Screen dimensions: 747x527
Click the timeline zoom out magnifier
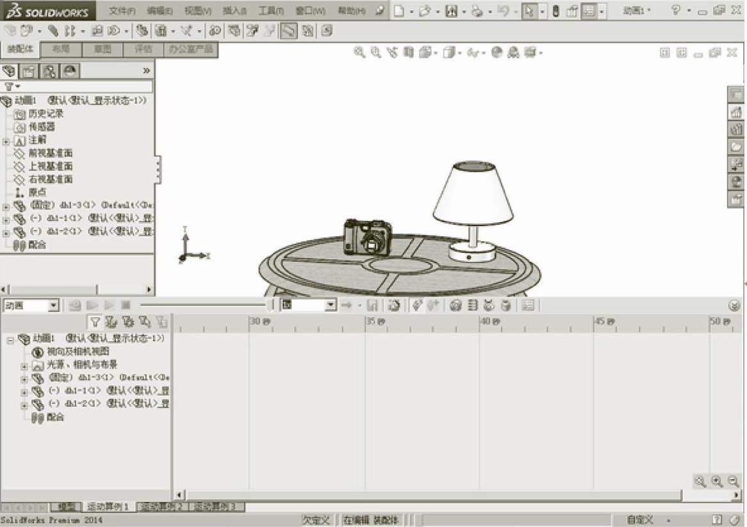(734, 482)
